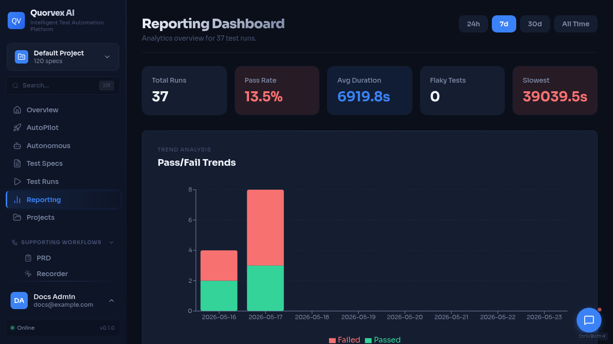Click the Autonomous robot icon

(17, 146)
